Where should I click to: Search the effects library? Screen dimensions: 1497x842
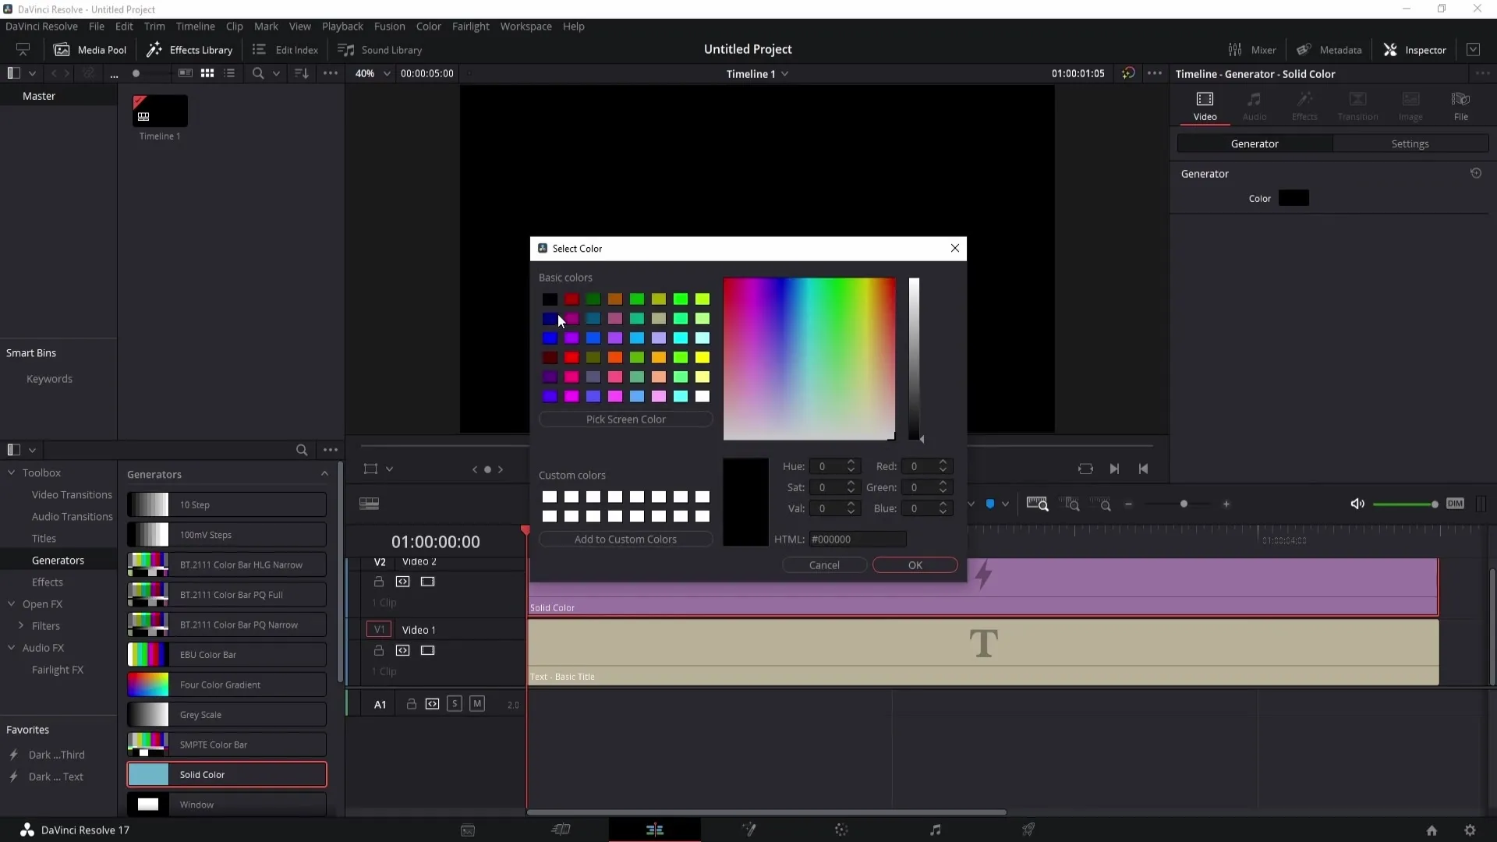point(302,450)
